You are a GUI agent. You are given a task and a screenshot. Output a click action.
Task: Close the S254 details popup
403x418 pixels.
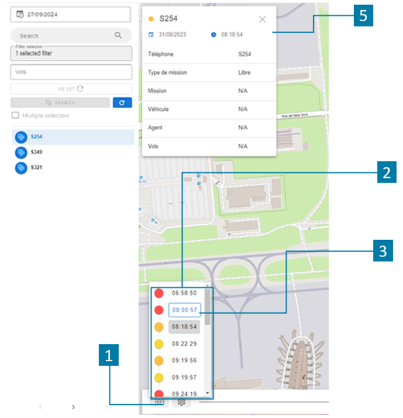coord(262,19)
